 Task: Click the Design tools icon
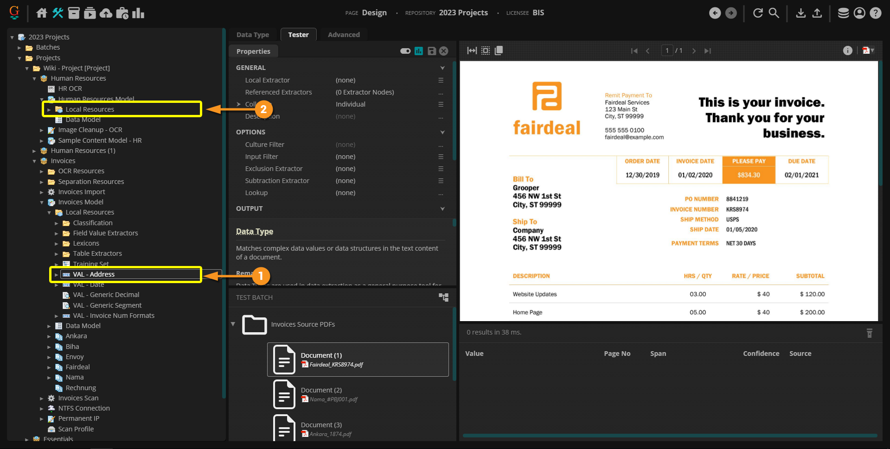pos(58,13)
